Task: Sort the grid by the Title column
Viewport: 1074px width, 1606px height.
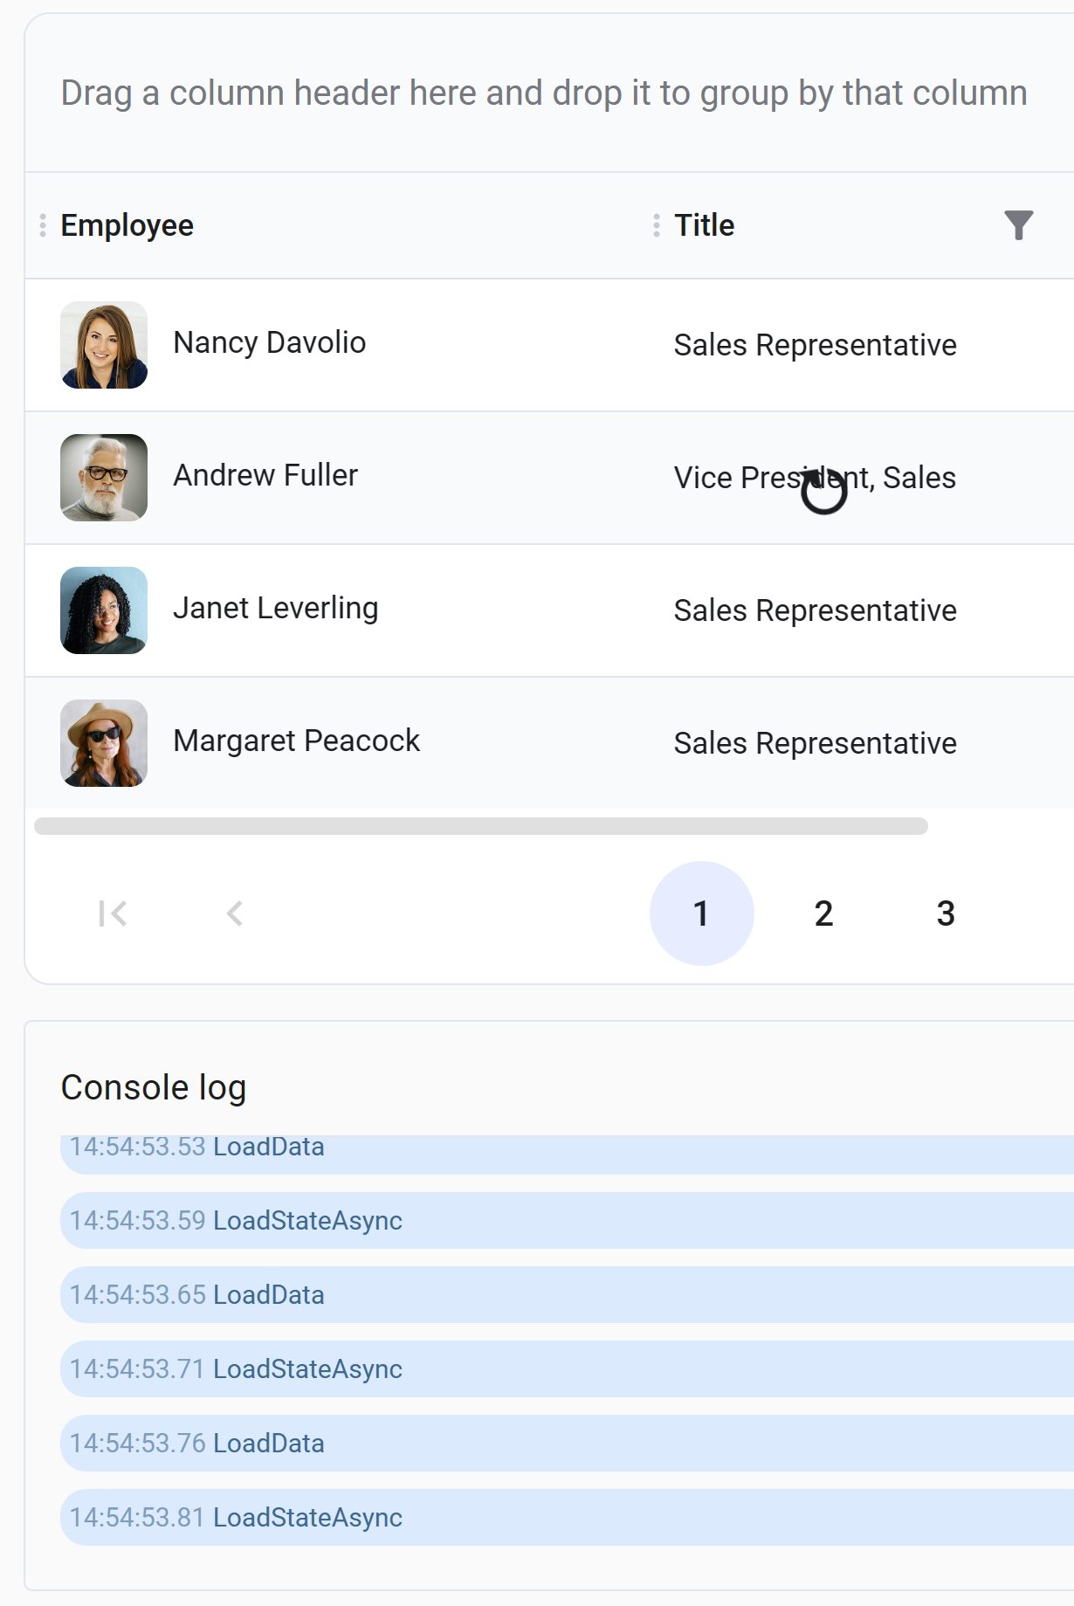Action: [x=704, y=225]
